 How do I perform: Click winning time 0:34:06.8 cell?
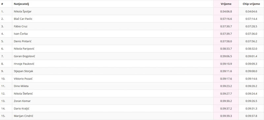coord(226,12)
